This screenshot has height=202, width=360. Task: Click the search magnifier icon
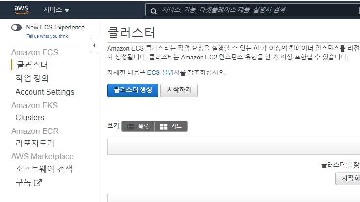(154, 11)
